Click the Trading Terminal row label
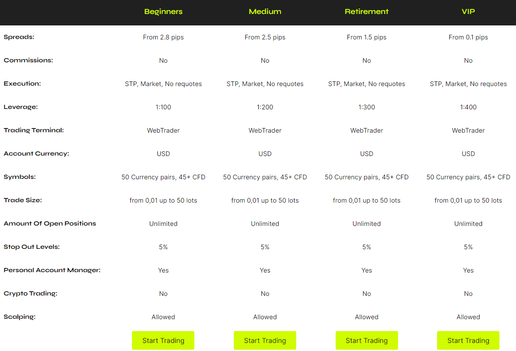 pos(34,130)
